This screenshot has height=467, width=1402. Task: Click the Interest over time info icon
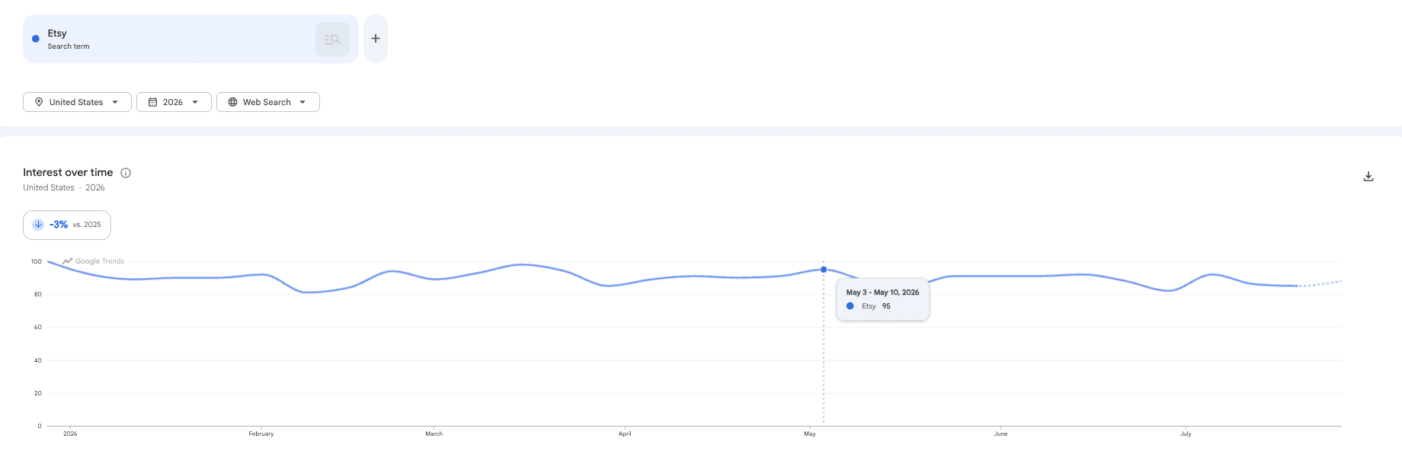pos(126,173)
